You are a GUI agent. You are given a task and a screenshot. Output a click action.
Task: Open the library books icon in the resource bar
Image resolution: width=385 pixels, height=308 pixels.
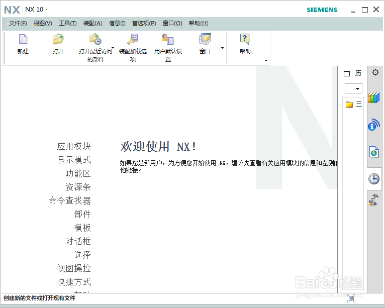374,97
